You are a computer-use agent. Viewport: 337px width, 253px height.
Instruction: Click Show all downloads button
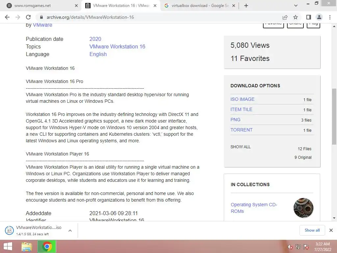(312, 230)
